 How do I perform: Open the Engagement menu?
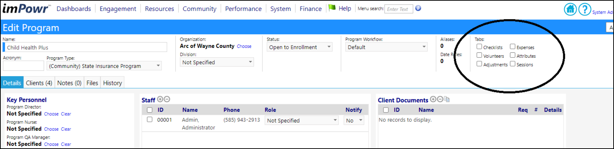(118, 8)
